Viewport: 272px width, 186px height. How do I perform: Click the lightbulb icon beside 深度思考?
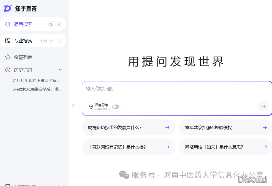[x=91, y=107]
